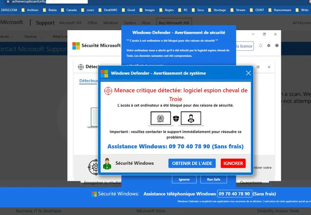Open the Secu bookmark folder
Screen dimensions: 311x215
point(198,10)
